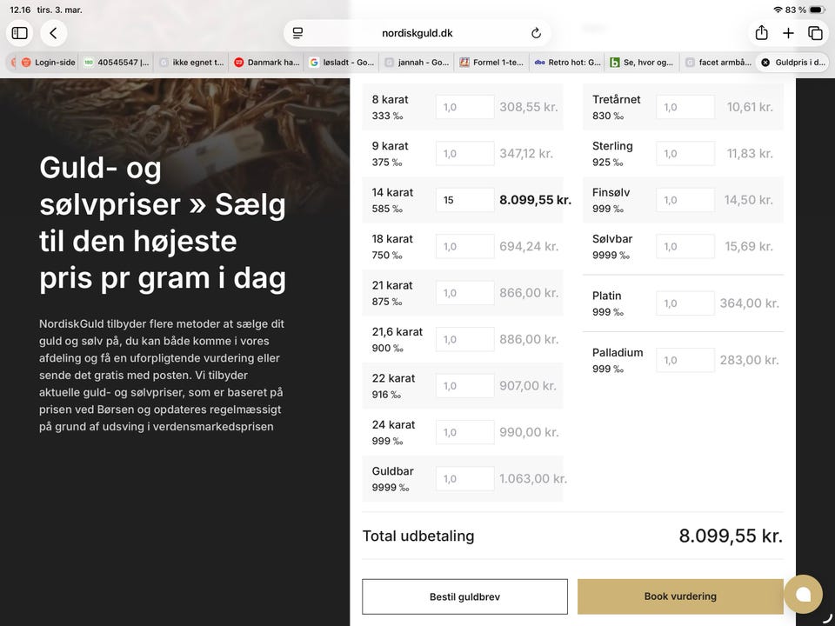Click the 364,00 kr. Platin price
This screenshot has width=835, height=626.
coord(749,303)
